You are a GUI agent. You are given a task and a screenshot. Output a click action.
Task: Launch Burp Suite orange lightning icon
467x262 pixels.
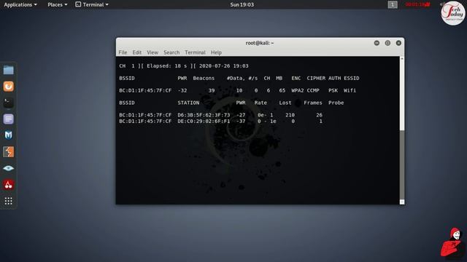[8, 152]
